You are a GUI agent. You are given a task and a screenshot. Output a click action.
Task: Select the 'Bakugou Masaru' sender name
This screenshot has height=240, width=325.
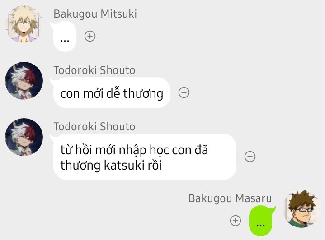(230, 198)
